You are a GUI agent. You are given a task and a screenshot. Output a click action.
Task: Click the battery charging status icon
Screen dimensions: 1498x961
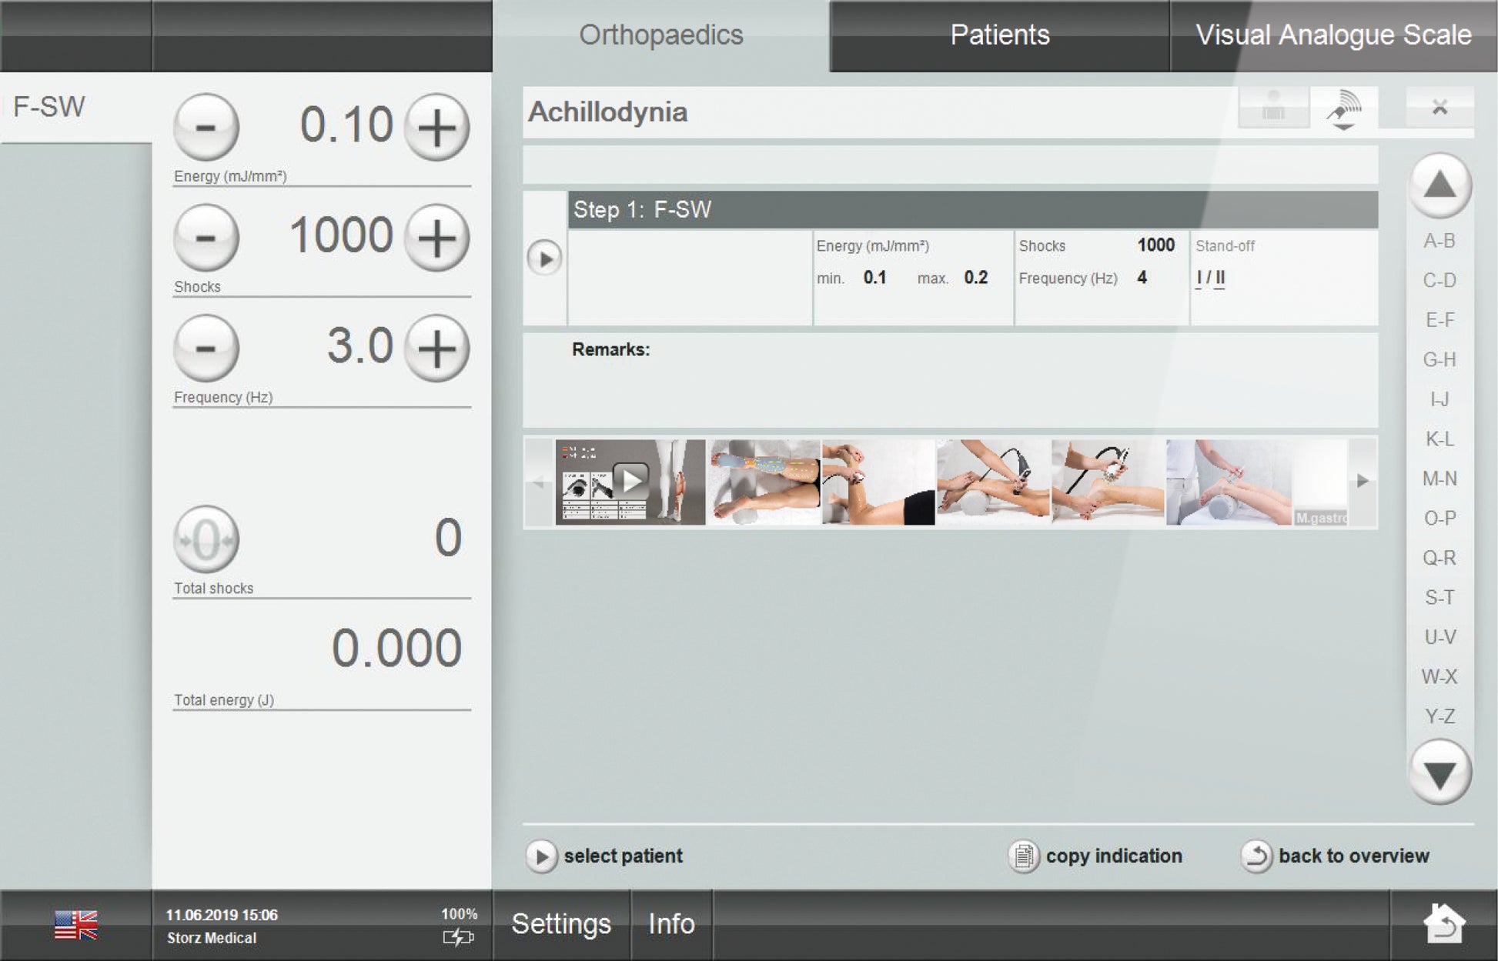(x=458, y=936)
